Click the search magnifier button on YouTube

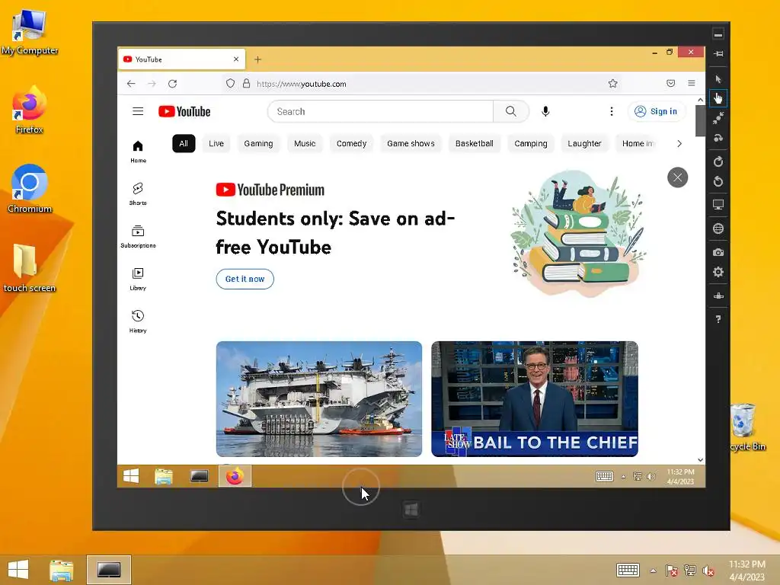pos(511,111)
